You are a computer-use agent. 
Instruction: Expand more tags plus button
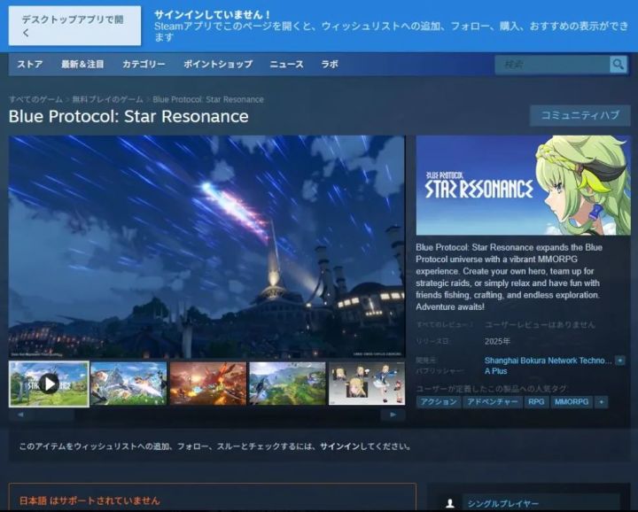[x=602, y=402]
